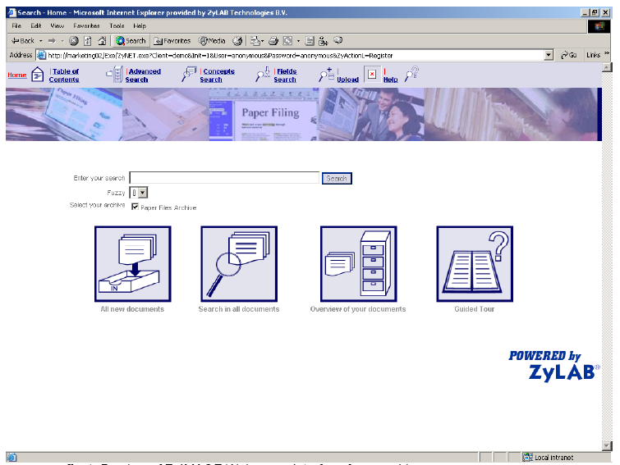Click the Search button next to query field

click(x=337, y=178)
